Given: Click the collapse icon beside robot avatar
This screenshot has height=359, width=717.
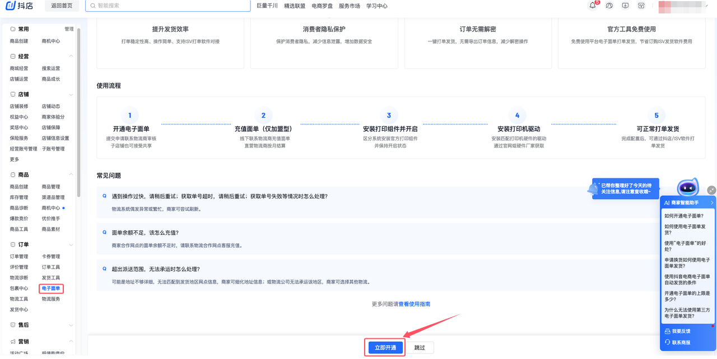Looking at the screenshot, I should point(711,190).
